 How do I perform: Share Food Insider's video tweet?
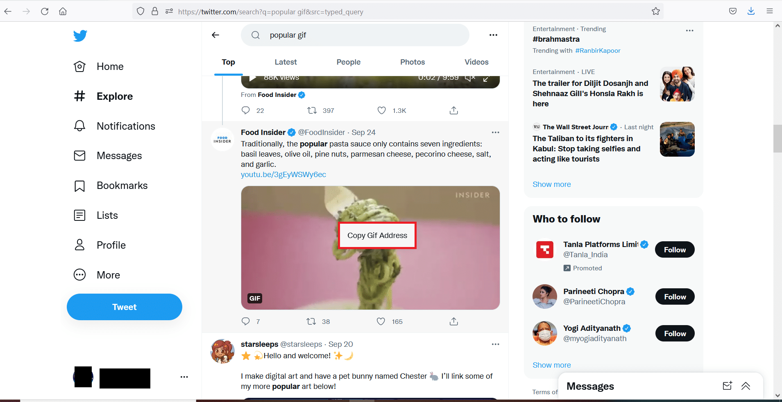tap(453, 110)
